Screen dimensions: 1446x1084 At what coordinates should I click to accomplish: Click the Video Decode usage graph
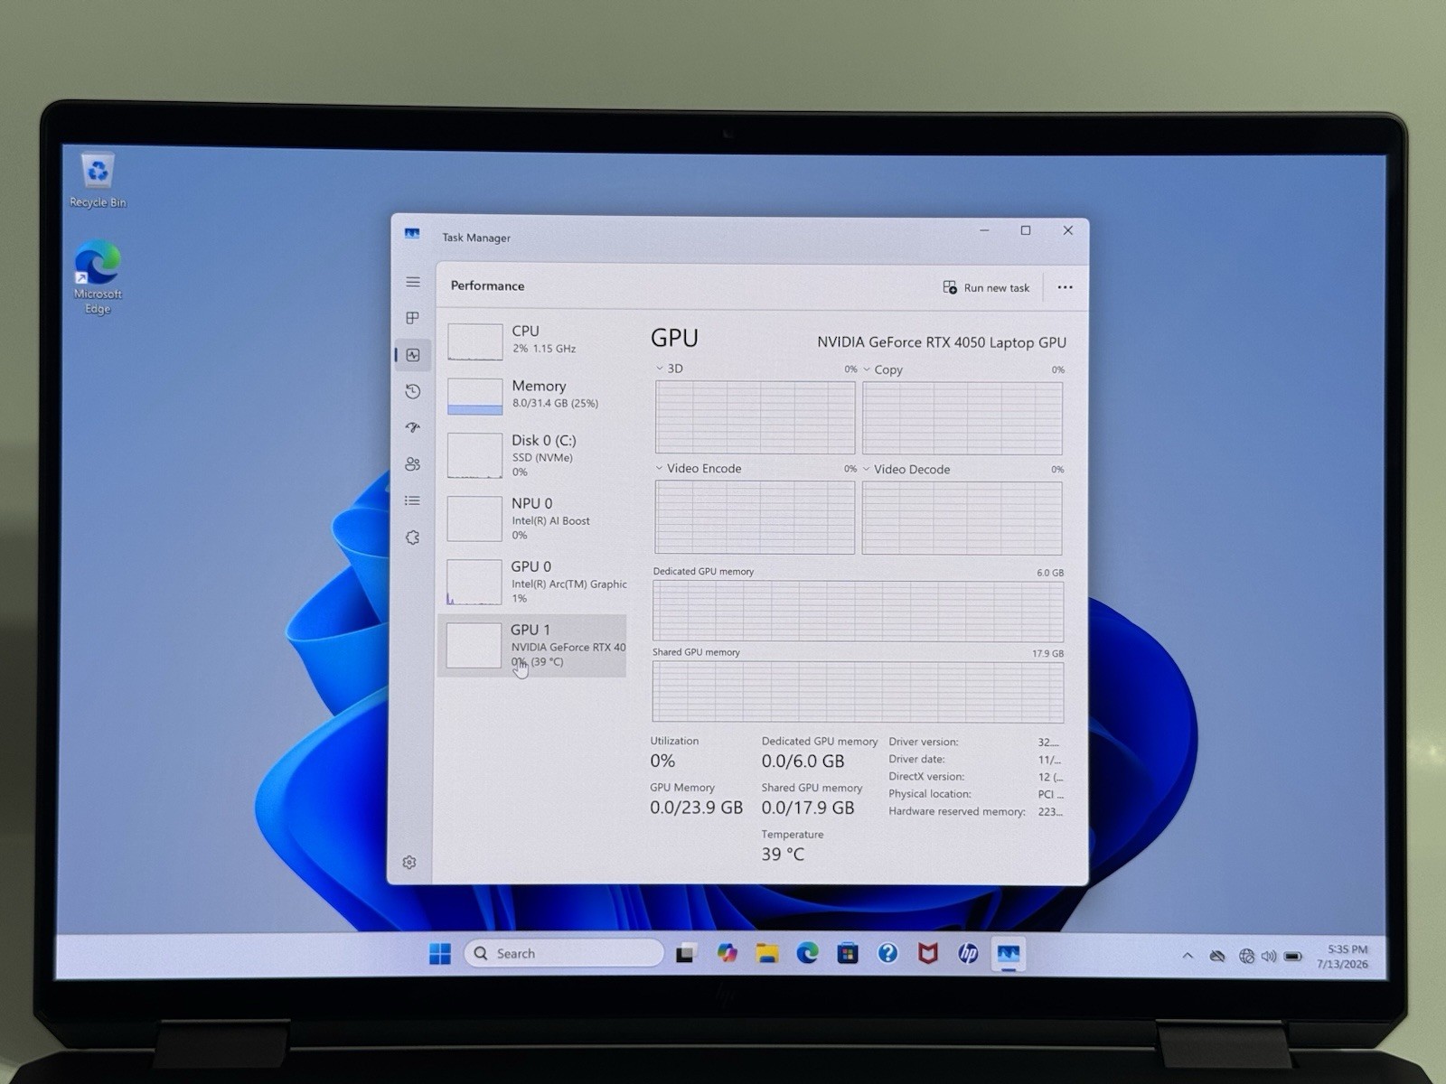pyautogui.click(x=962, y=518)
